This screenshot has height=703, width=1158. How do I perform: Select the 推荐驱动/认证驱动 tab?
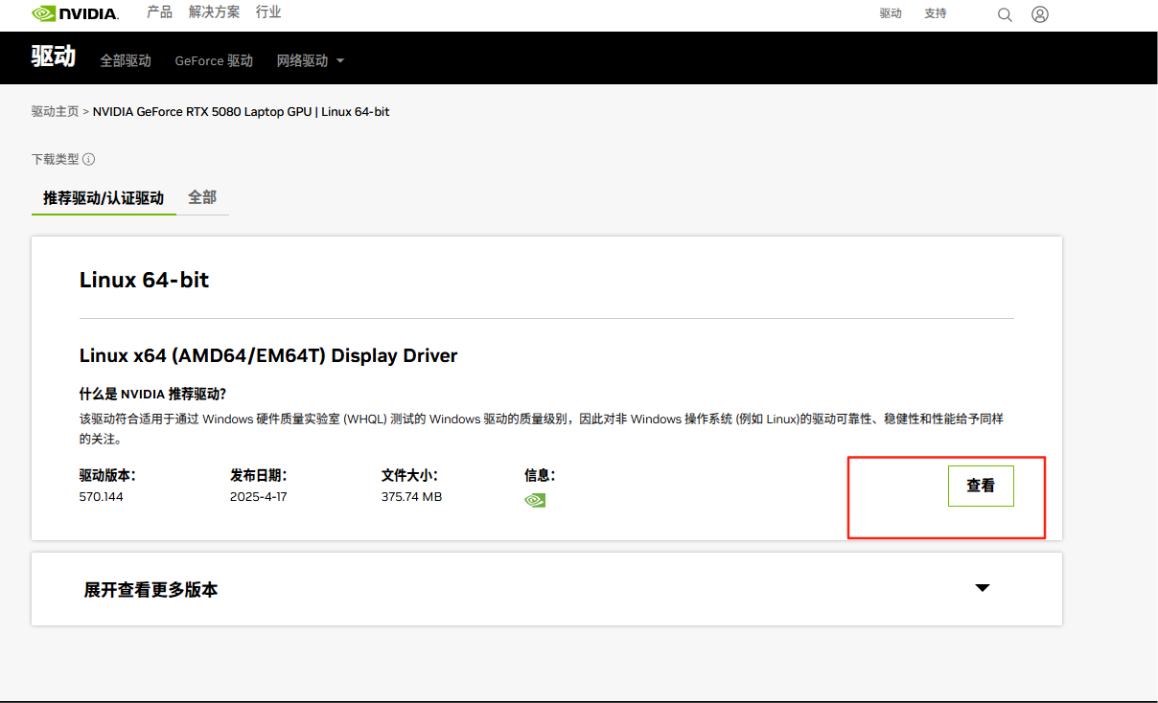pos(104,198)
